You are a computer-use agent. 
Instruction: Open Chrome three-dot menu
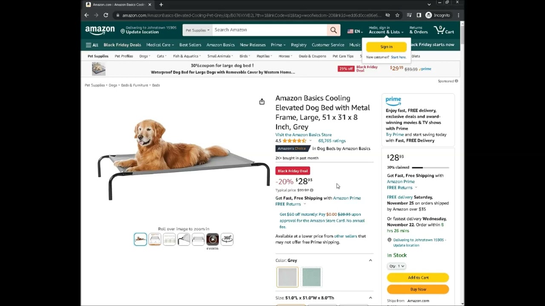458,15
